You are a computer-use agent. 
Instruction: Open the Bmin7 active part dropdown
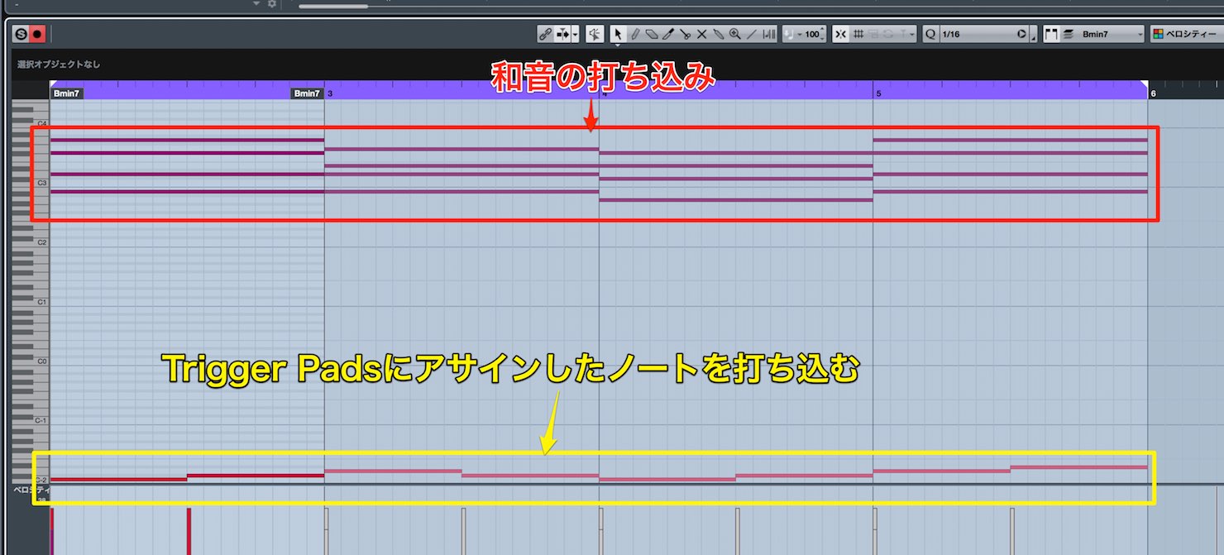tap(1111, 34)
